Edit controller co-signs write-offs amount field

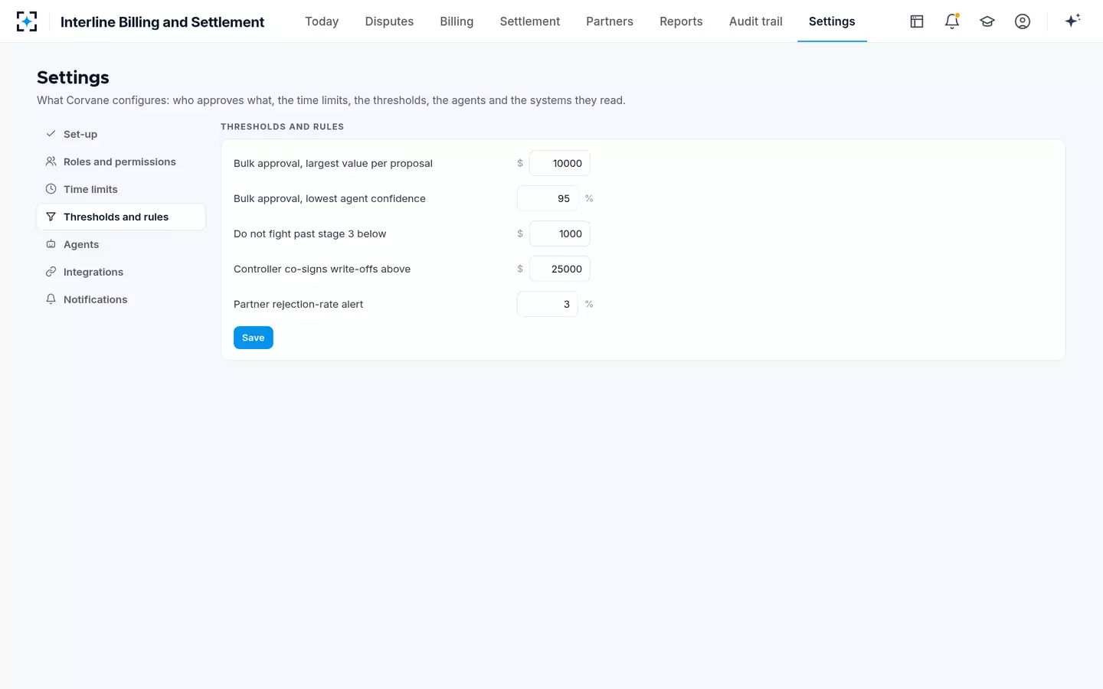coord(560,269)
